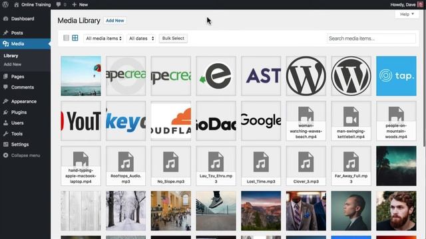Click the Posts pushpin icon
The width and height of the screenshot is (426, 239).
6,33
